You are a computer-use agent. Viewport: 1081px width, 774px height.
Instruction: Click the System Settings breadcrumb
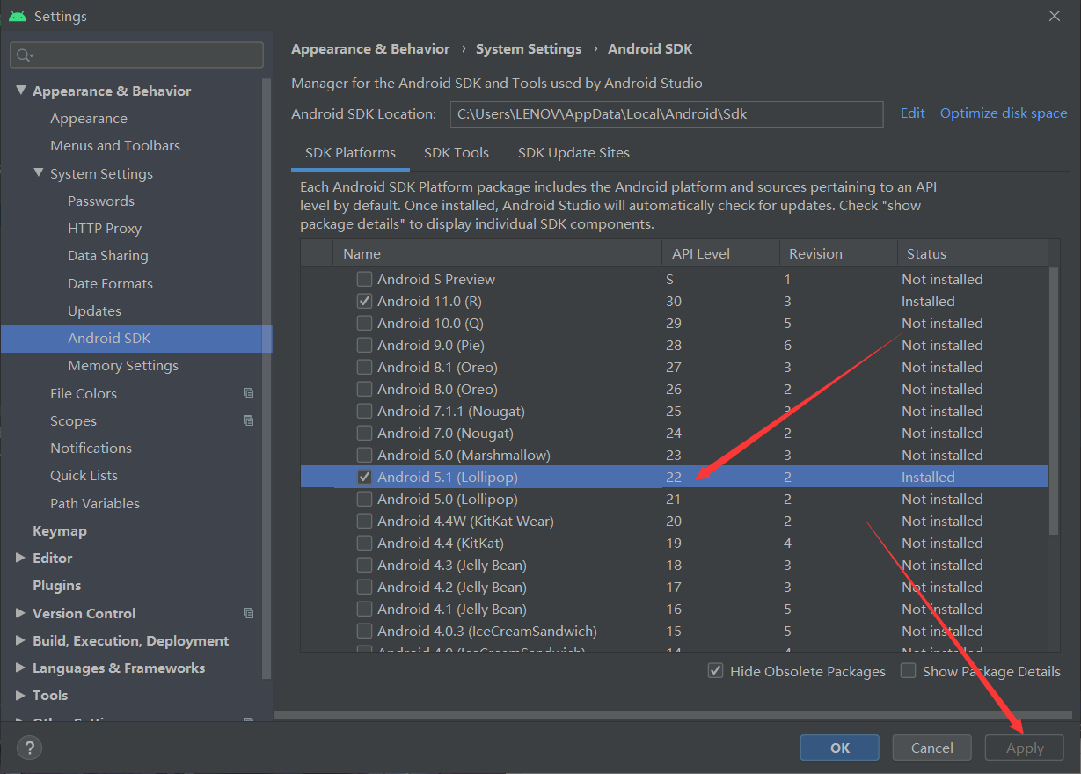[x=529, y=49]
